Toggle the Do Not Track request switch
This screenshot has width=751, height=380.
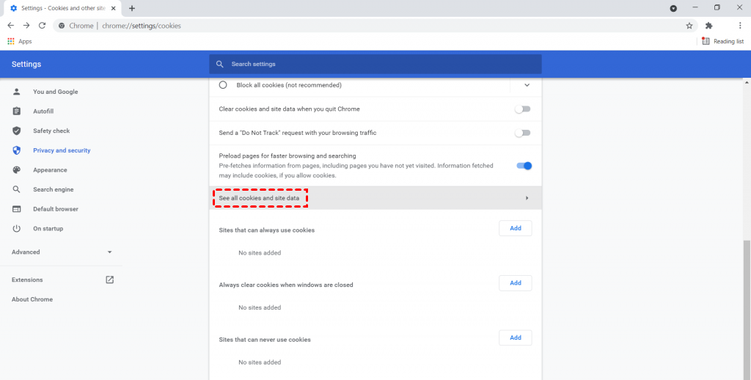(x=522, y=133)
